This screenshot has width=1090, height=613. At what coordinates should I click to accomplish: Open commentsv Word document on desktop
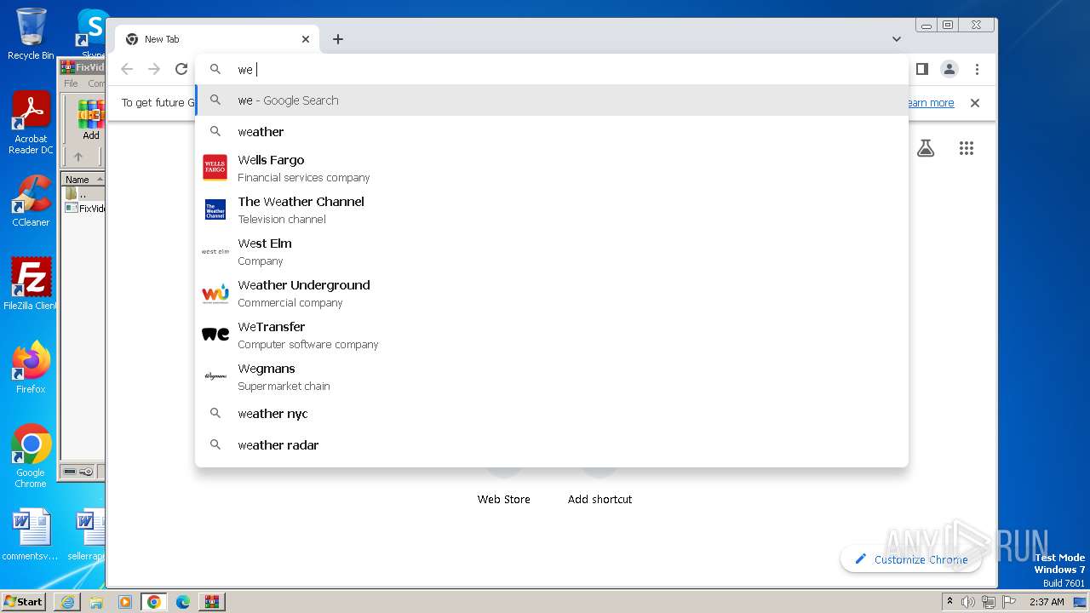pos(31,535)
